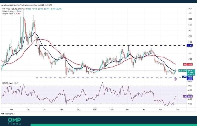The width and height of the screenshot is (197, 126).
Task: Click the 1.700 price axis label
Action: click(x=190, y=25)
